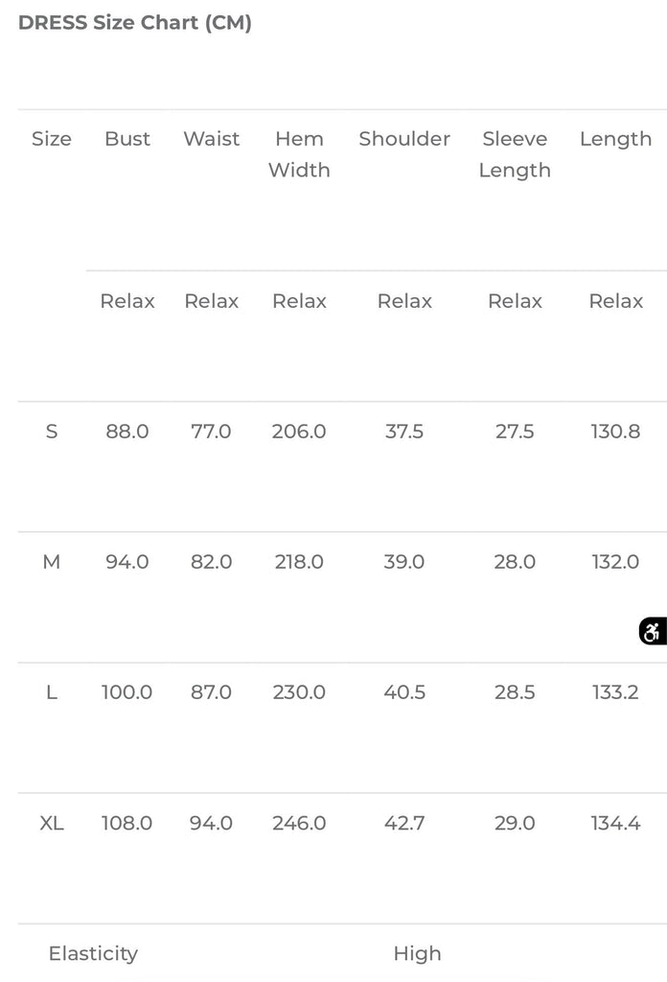This screenshot has height=982, width=667.
Task: Select the S size row label
Action: [x=52, y=432]
